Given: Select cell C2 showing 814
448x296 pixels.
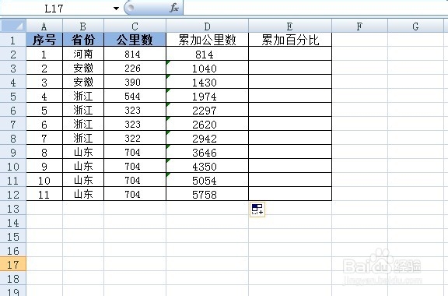Looking at the screenshot, I should coord(135,54).
